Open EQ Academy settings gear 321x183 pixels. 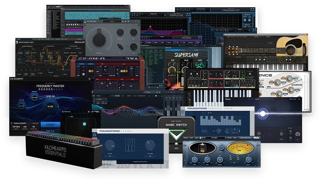pos(89,79)
